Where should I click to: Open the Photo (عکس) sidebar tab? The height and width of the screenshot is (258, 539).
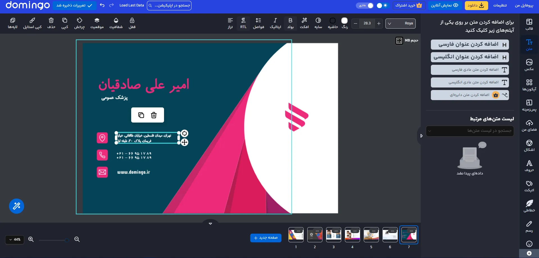click(529, 65)
